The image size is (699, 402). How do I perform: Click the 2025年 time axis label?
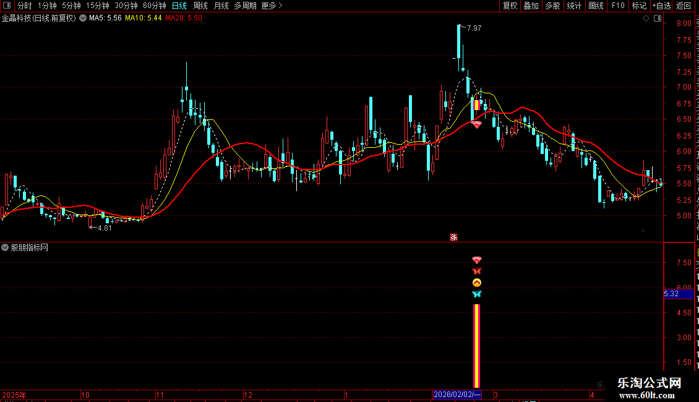(14, 395)
